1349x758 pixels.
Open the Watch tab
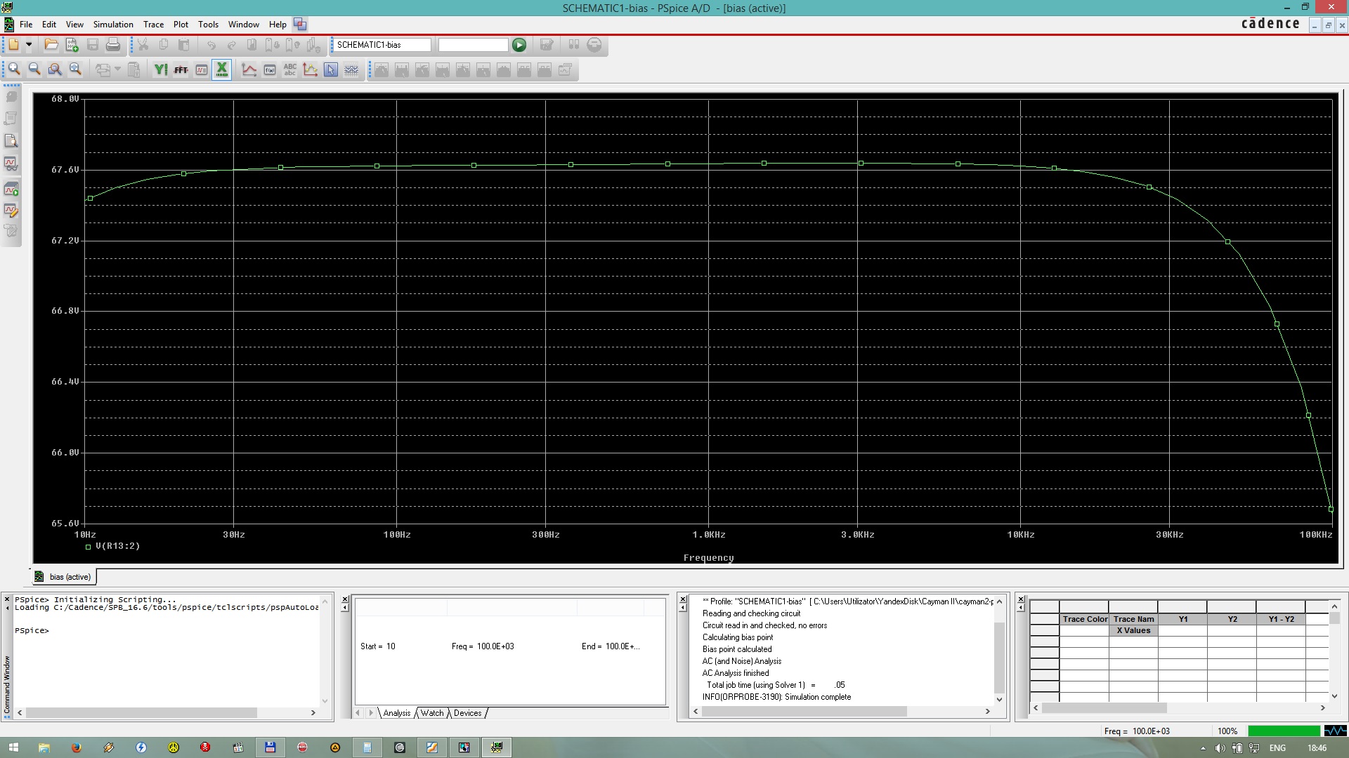click(432, 713)
